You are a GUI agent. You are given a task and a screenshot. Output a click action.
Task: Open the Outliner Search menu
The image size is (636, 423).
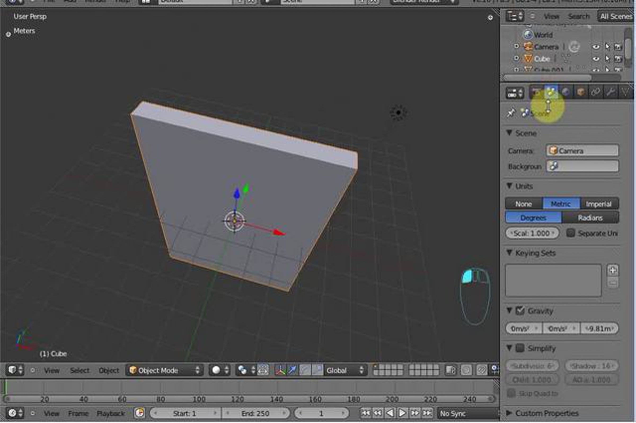coord(579,16)
